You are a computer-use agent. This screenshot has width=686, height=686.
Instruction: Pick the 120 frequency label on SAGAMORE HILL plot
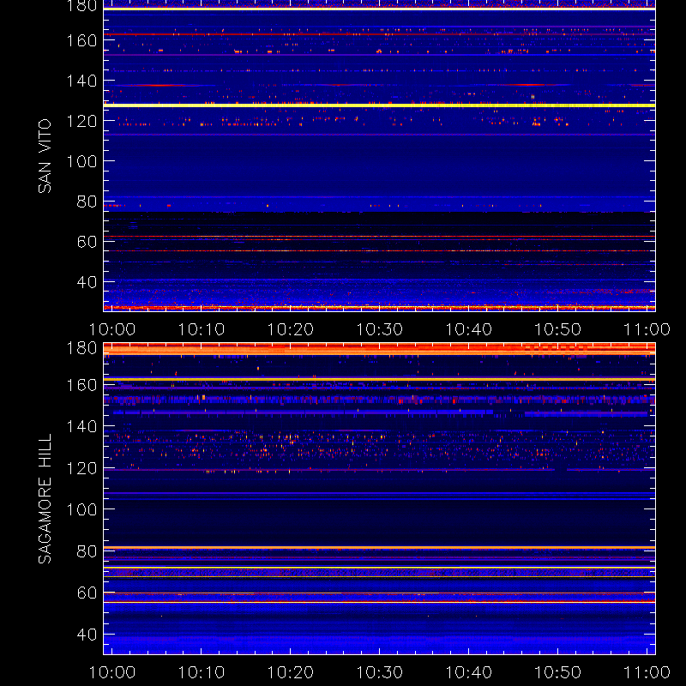point(81,468)
